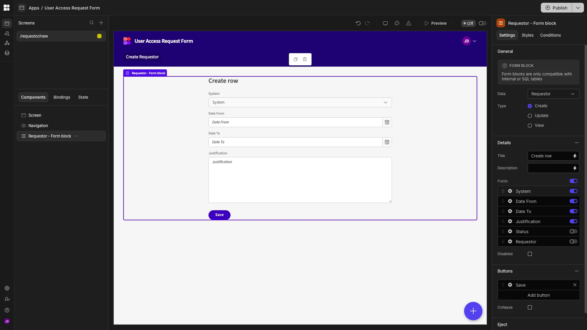Collapse the Details section
587x330 pixels.
[577, 143]
